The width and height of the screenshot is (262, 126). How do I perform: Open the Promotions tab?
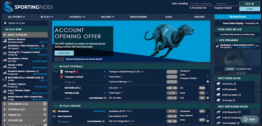[x=238, y=17]
